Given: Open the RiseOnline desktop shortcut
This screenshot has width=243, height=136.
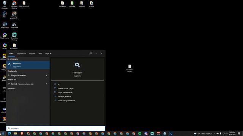Looking at the screenshot, I should tap(14, 25).
